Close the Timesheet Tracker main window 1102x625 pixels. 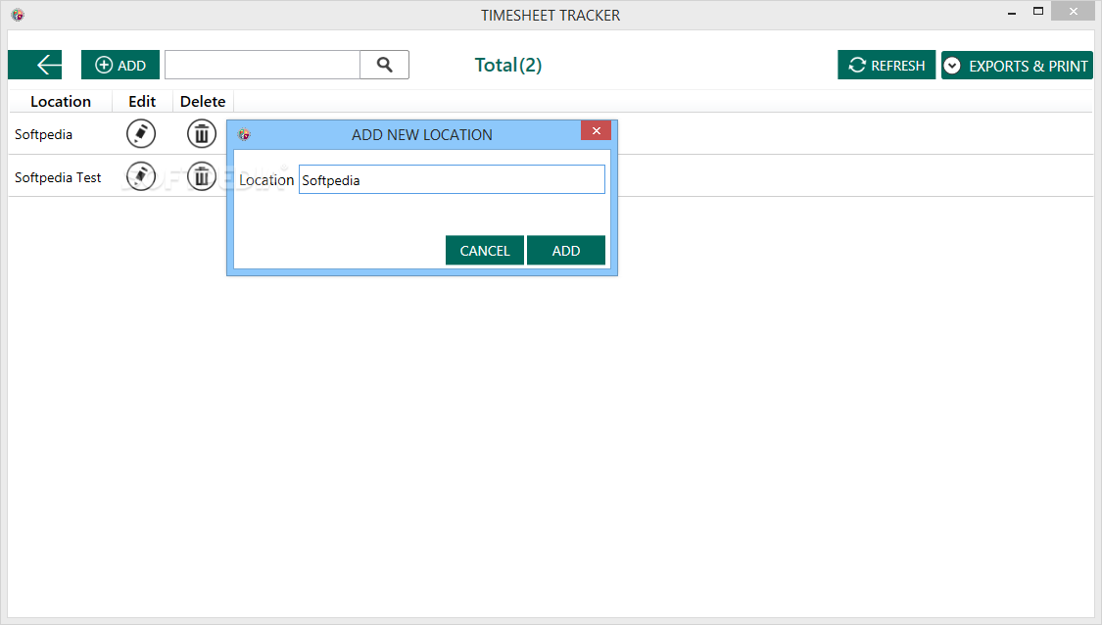(x=1074, y=11)
